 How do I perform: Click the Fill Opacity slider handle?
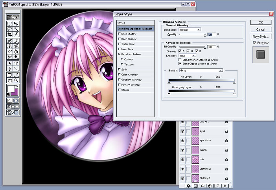(205, 47)
